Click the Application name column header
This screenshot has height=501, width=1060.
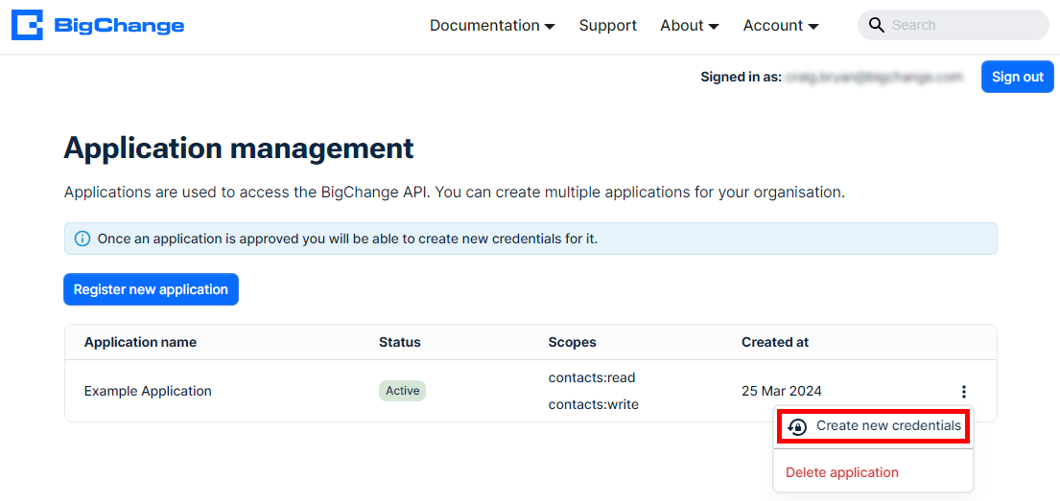click(141, 342)
